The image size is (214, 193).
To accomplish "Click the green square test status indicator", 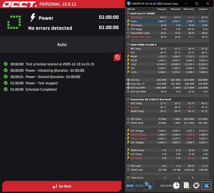I will coord(14,22).
